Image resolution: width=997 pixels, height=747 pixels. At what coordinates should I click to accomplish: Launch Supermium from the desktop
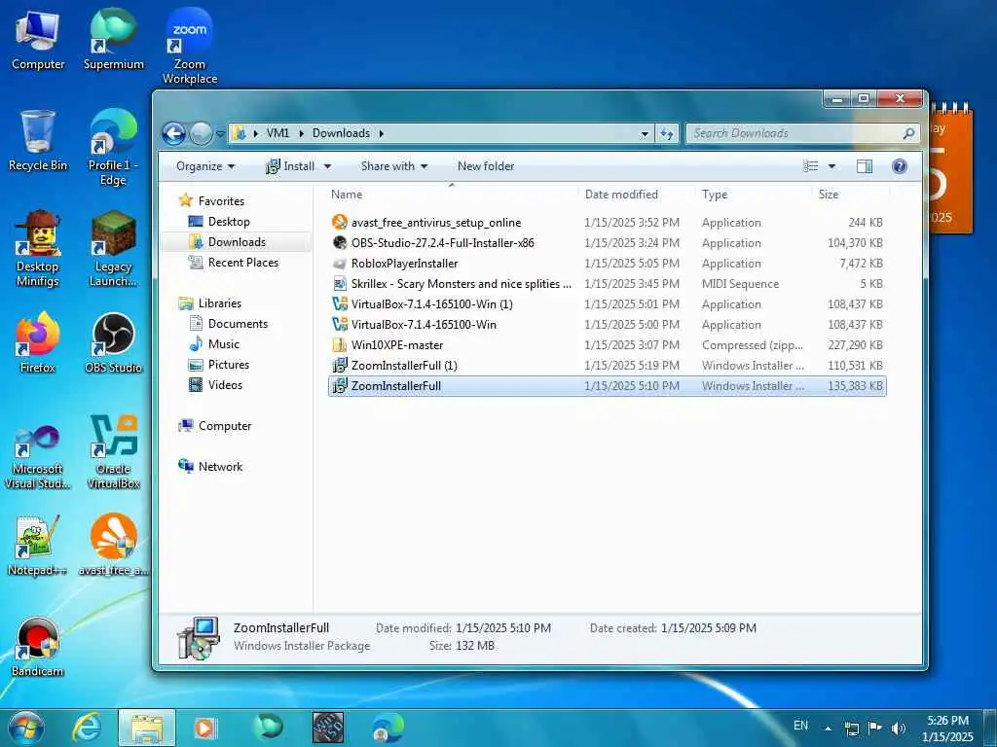(113, 39)
